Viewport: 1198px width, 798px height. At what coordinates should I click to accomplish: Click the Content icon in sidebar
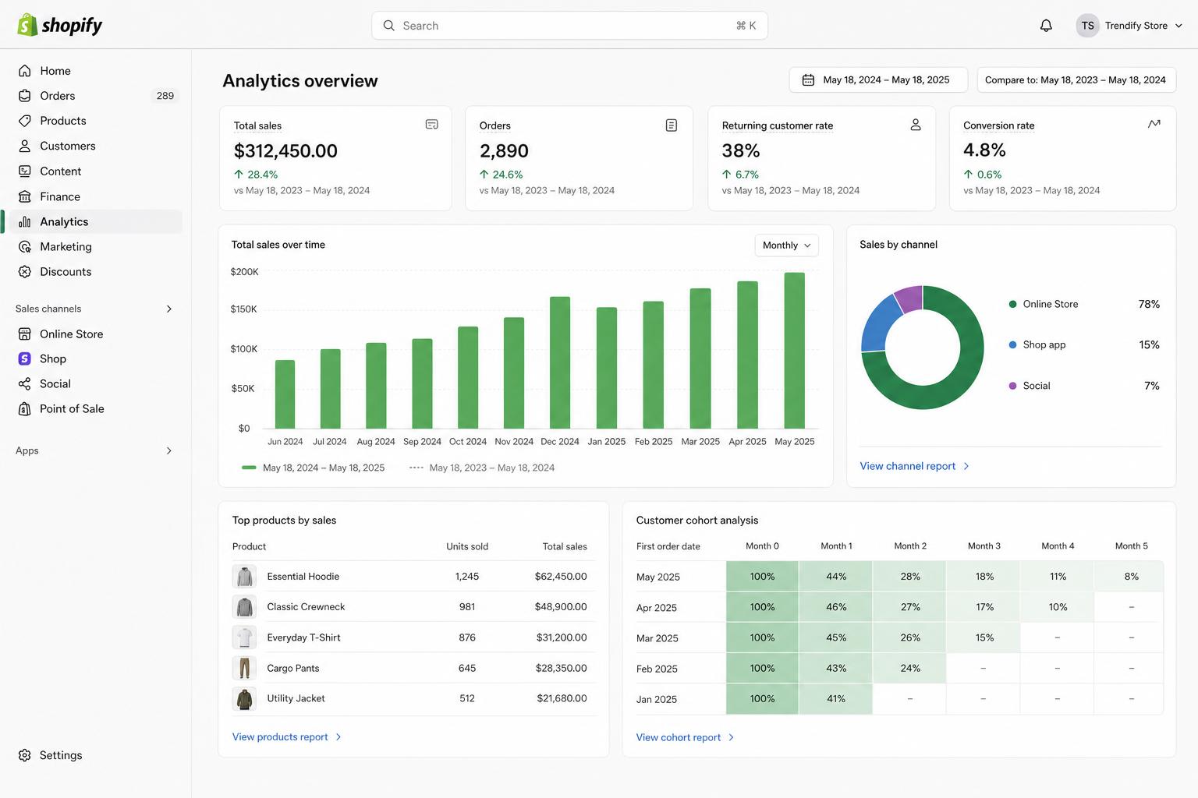coord(25,171)
